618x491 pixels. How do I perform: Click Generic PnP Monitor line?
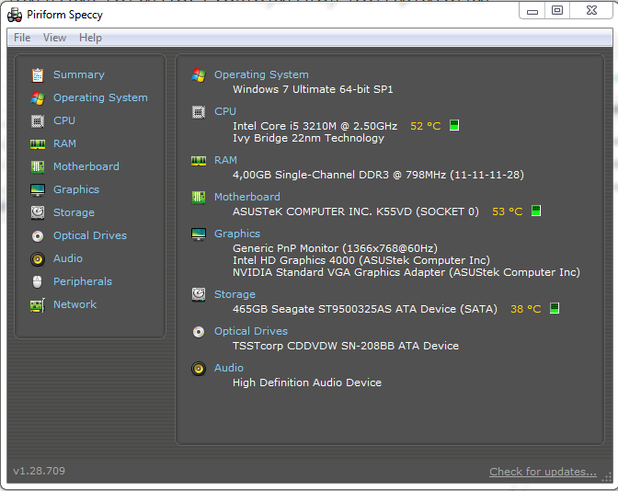[x=335, y=248]
